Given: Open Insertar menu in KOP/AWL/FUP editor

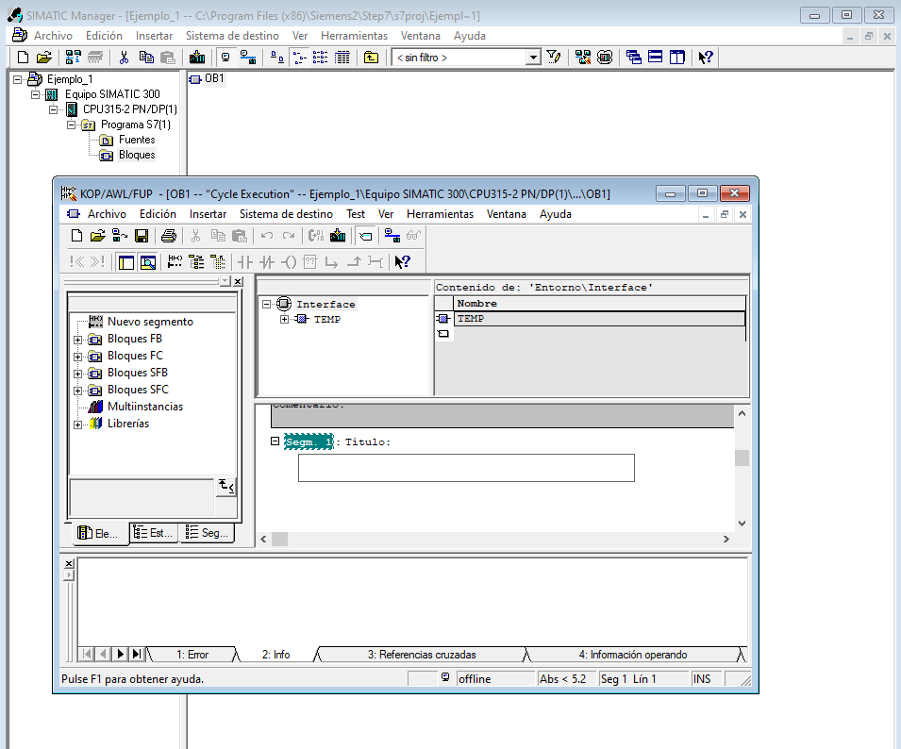Looking at the screenshot, I should coord(208,214).
